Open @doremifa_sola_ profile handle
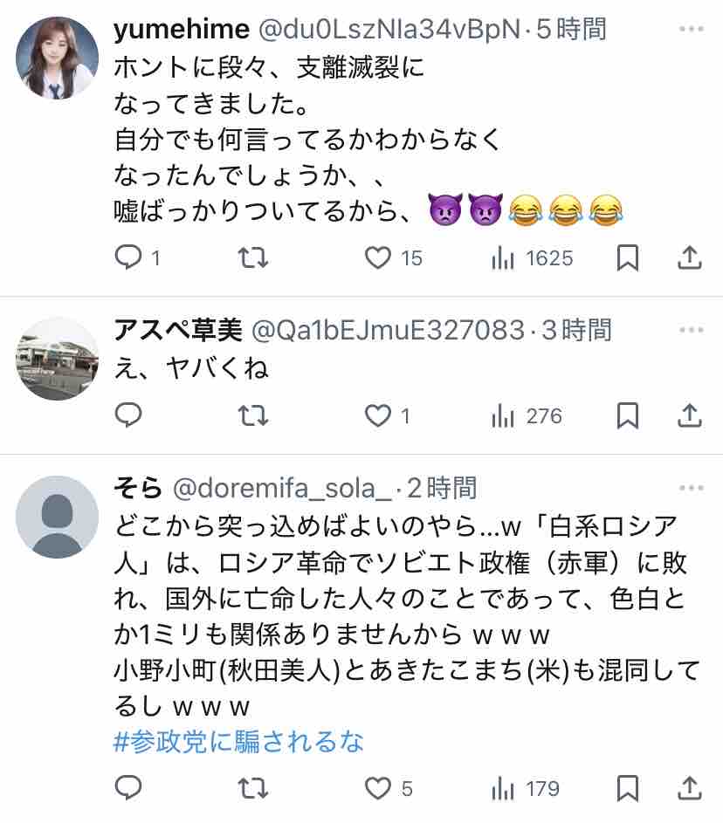This screenshot has width=723, height=823. click(x=281, y=488)
